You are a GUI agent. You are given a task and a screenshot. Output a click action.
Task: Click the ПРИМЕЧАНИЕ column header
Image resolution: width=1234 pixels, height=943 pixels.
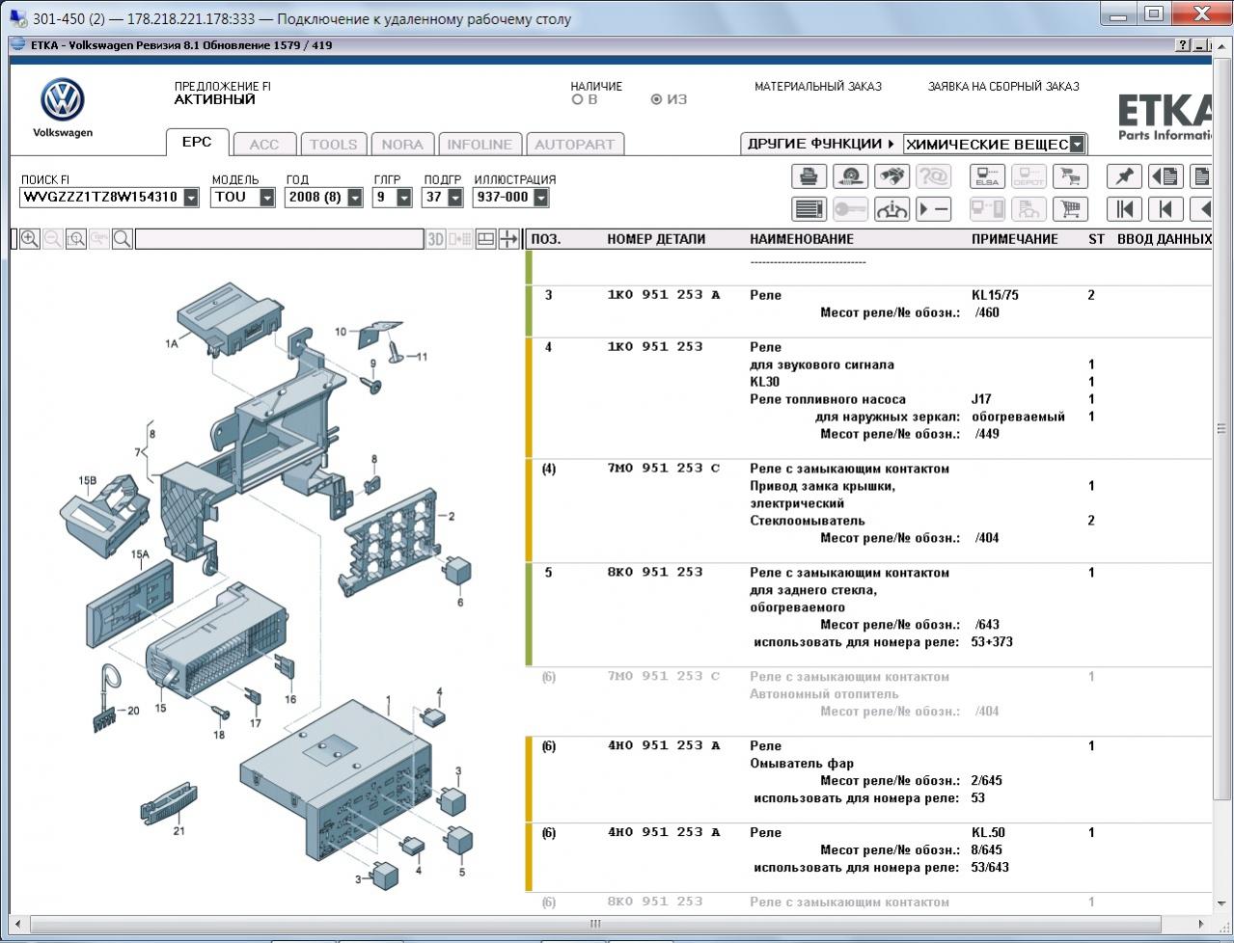click(1015, 239)
